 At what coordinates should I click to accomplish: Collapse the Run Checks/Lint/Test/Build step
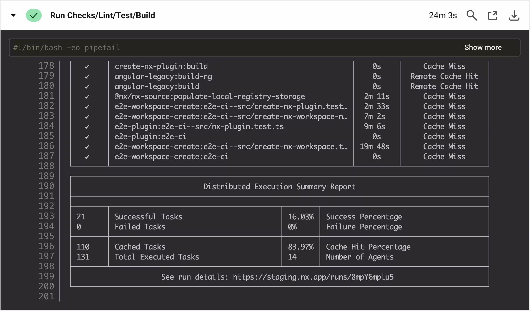[x=13, y=16]
